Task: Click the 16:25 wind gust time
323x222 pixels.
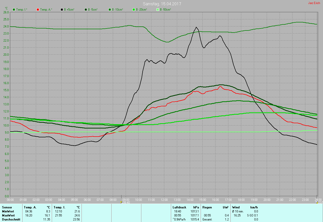Action: coord(237,215)
